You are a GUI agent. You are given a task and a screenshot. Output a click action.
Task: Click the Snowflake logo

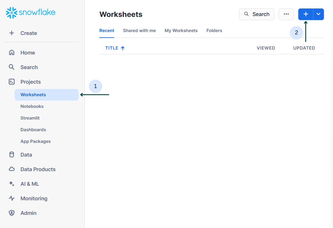click(x=31, y=13)
